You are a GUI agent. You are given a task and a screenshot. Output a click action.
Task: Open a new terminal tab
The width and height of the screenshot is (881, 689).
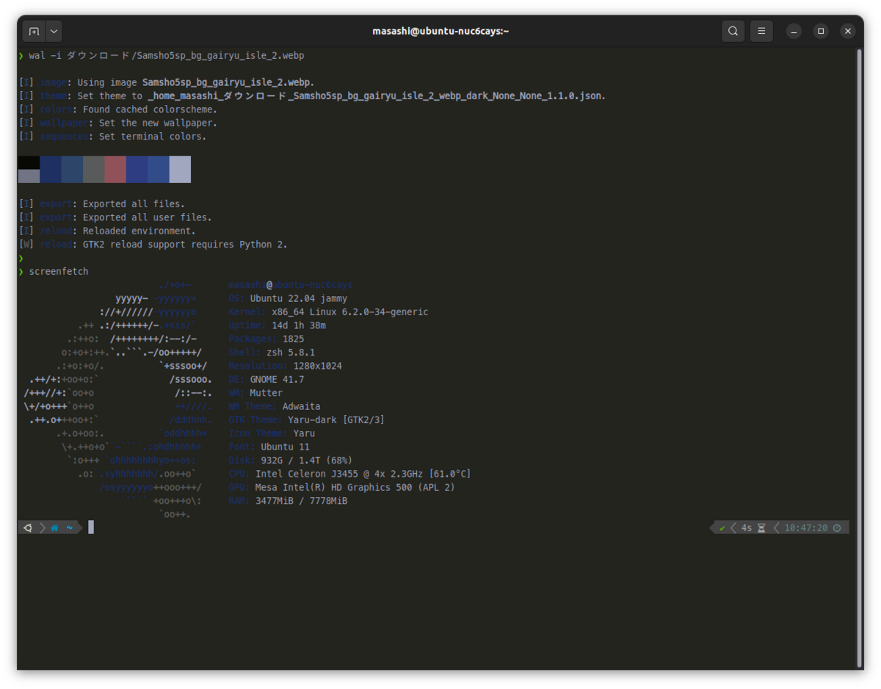[x=34, y=32]
